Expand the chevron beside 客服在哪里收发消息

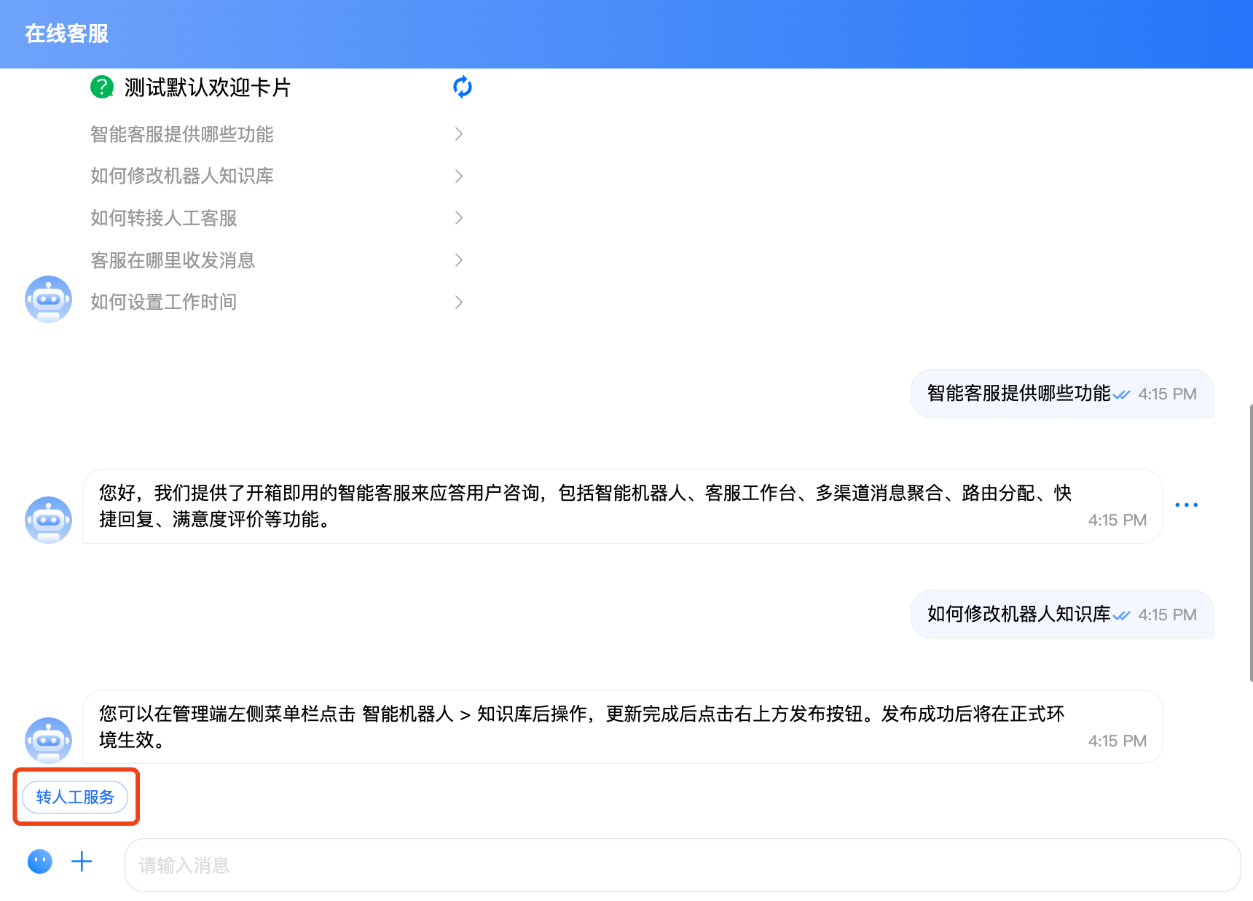pyautogui.click(x=459, y=260)
